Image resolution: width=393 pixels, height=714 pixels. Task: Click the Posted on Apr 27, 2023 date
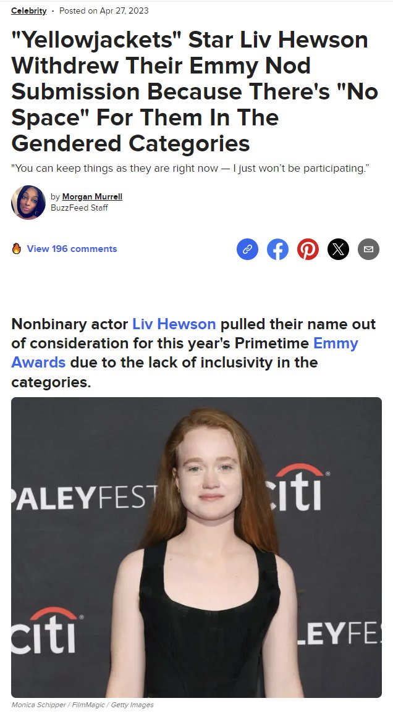[x=104, y=10]
